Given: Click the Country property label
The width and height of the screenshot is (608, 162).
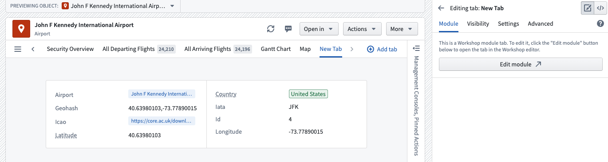Looking at the screenshot, I should [226, 94].
